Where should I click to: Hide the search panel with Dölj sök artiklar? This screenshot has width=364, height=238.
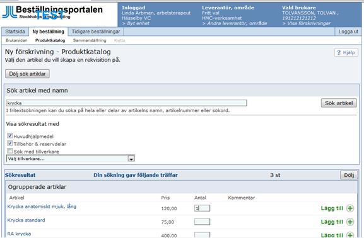point(27,74)
